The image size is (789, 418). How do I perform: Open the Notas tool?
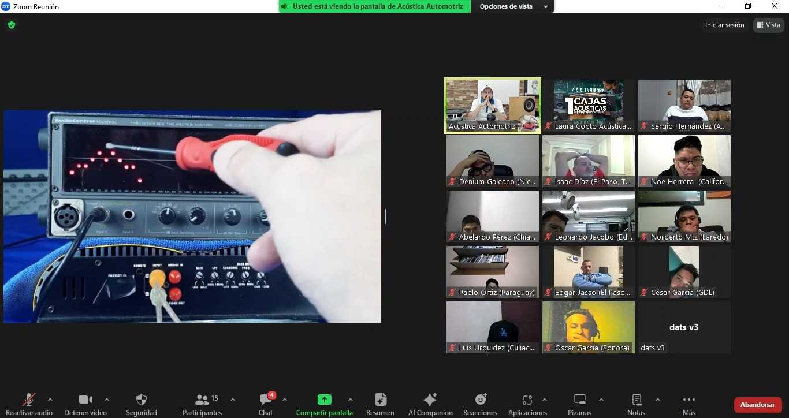[x=636, y=400]
